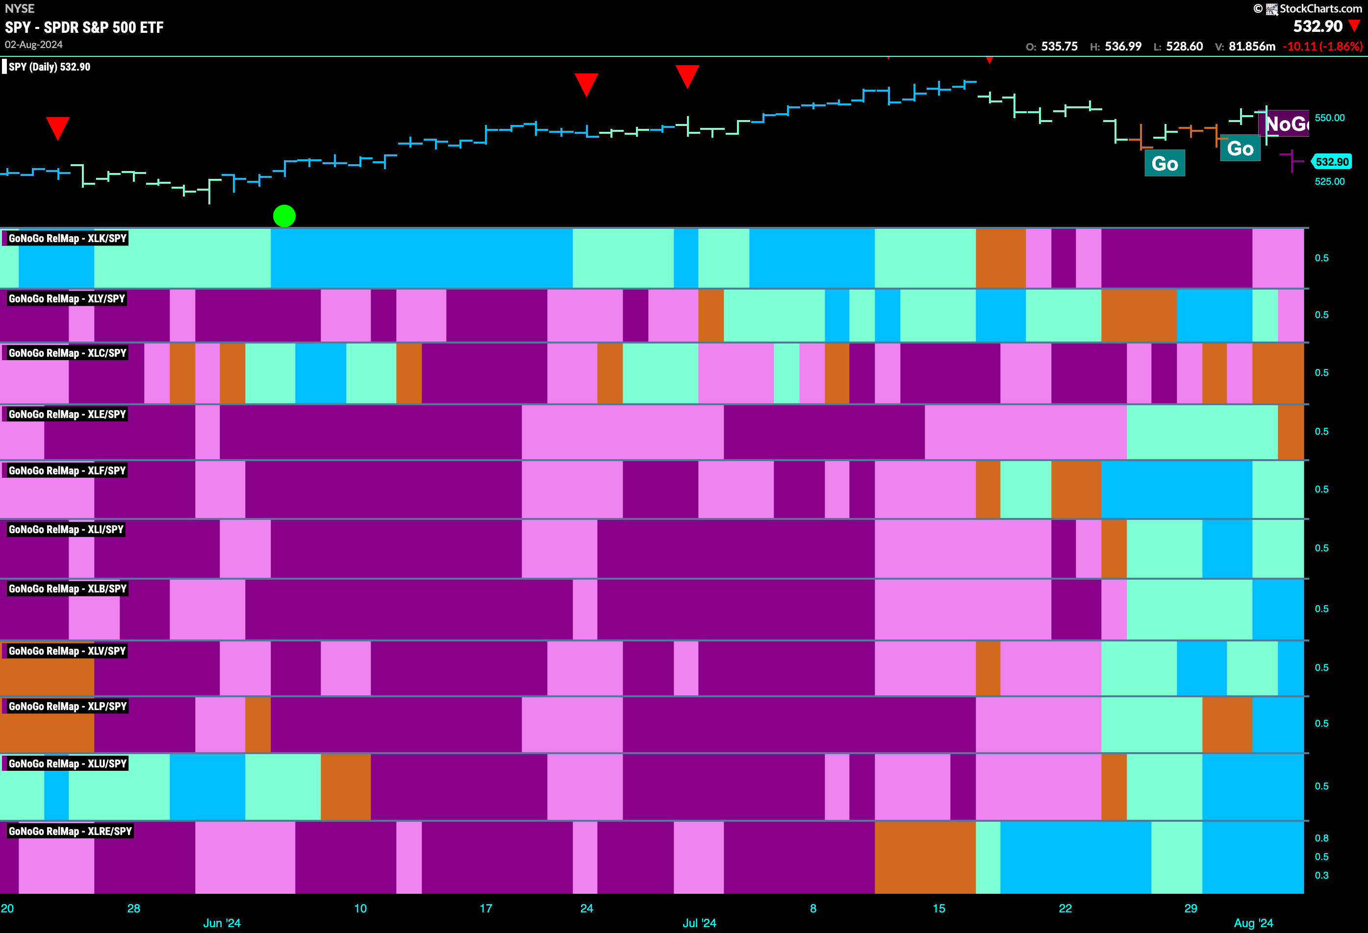Click the open value 535.75
1368x933 pixels.
tap(1059, 46)
